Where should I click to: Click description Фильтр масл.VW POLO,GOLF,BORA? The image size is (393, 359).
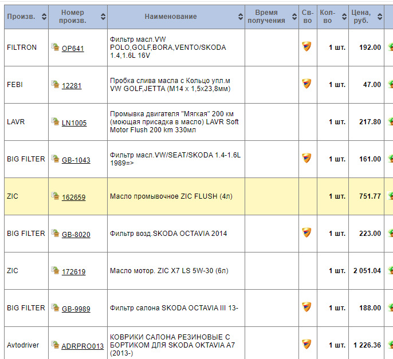pyautogui.click(x=168, y=48)
